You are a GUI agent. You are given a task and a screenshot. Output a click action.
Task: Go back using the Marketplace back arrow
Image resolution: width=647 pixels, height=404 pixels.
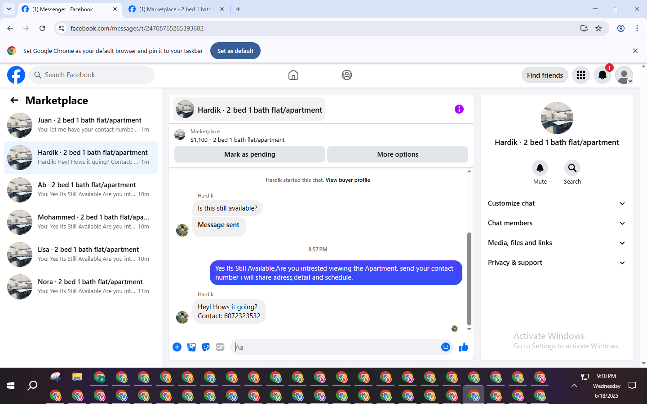[14, 101]
